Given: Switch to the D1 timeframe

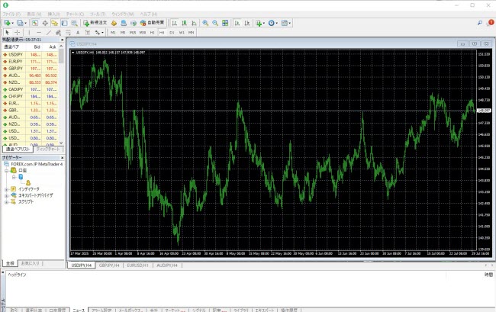Looking at the screenshot, I should [x=172, y=32].
